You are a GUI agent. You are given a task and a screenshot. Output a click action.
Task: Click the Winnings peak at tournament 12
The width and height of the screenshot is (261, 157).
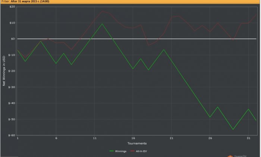[102, 24]
